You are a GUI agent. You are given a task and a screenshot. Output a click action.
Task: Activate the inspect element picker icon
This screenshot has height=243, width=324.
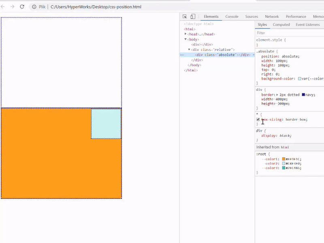(185, 17)
